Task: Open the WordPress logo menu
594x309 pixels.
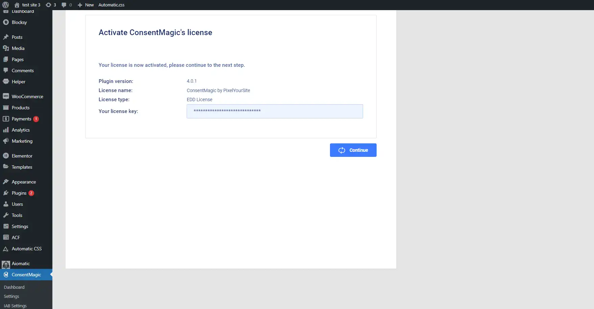Action: 5,5
